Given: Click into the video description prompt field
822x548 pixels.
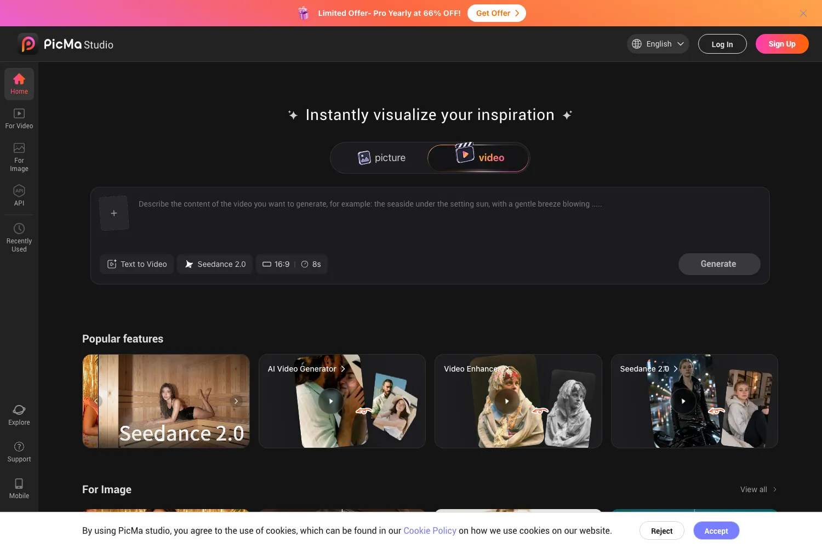Looking at the screenshot, I should click(x=449, y=216).
